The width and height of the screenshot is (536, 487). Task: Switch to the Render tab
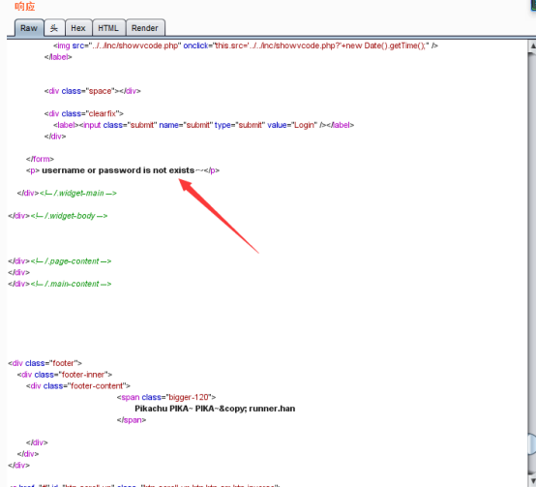[x=145, y=28]
